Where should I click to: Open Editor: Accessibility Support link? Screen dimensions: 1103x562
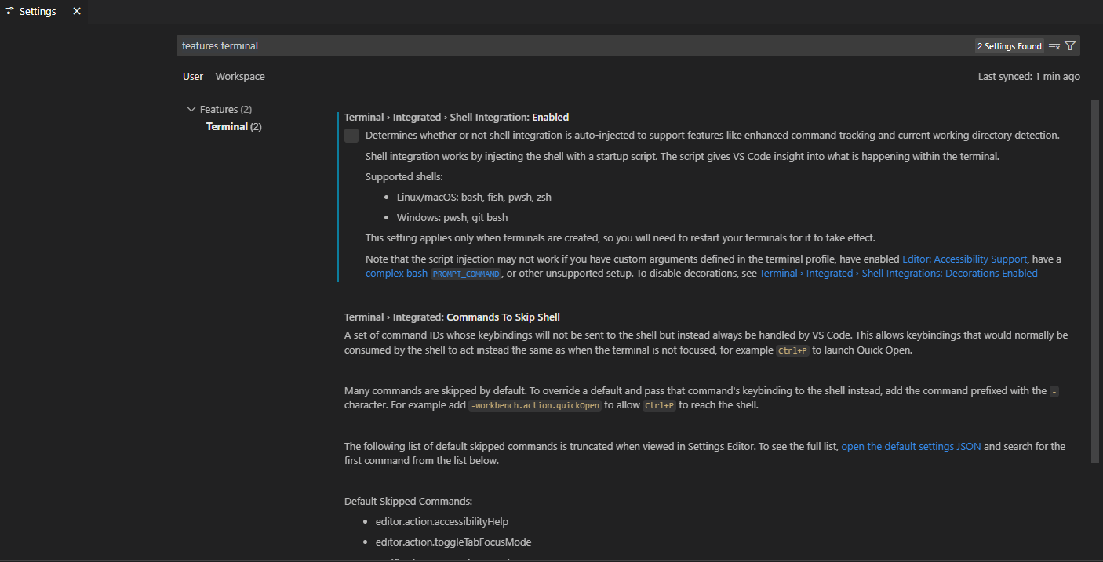coord(964,259)
